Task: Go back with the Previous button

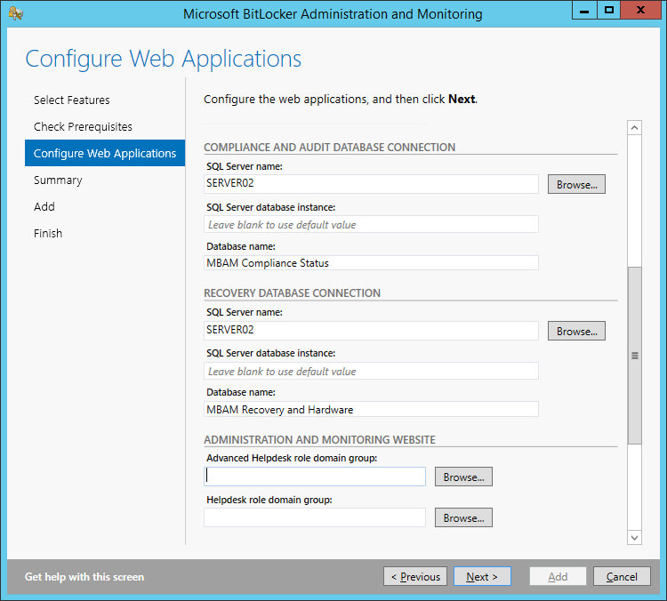Action: [x=415, y=576]
